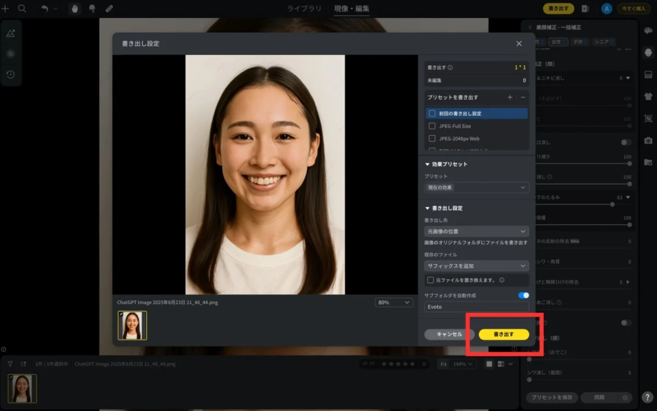Viewport: 657px width, 411px height.
Task: Open the camera panel in the right sidebar
Action: click(648, 140)
